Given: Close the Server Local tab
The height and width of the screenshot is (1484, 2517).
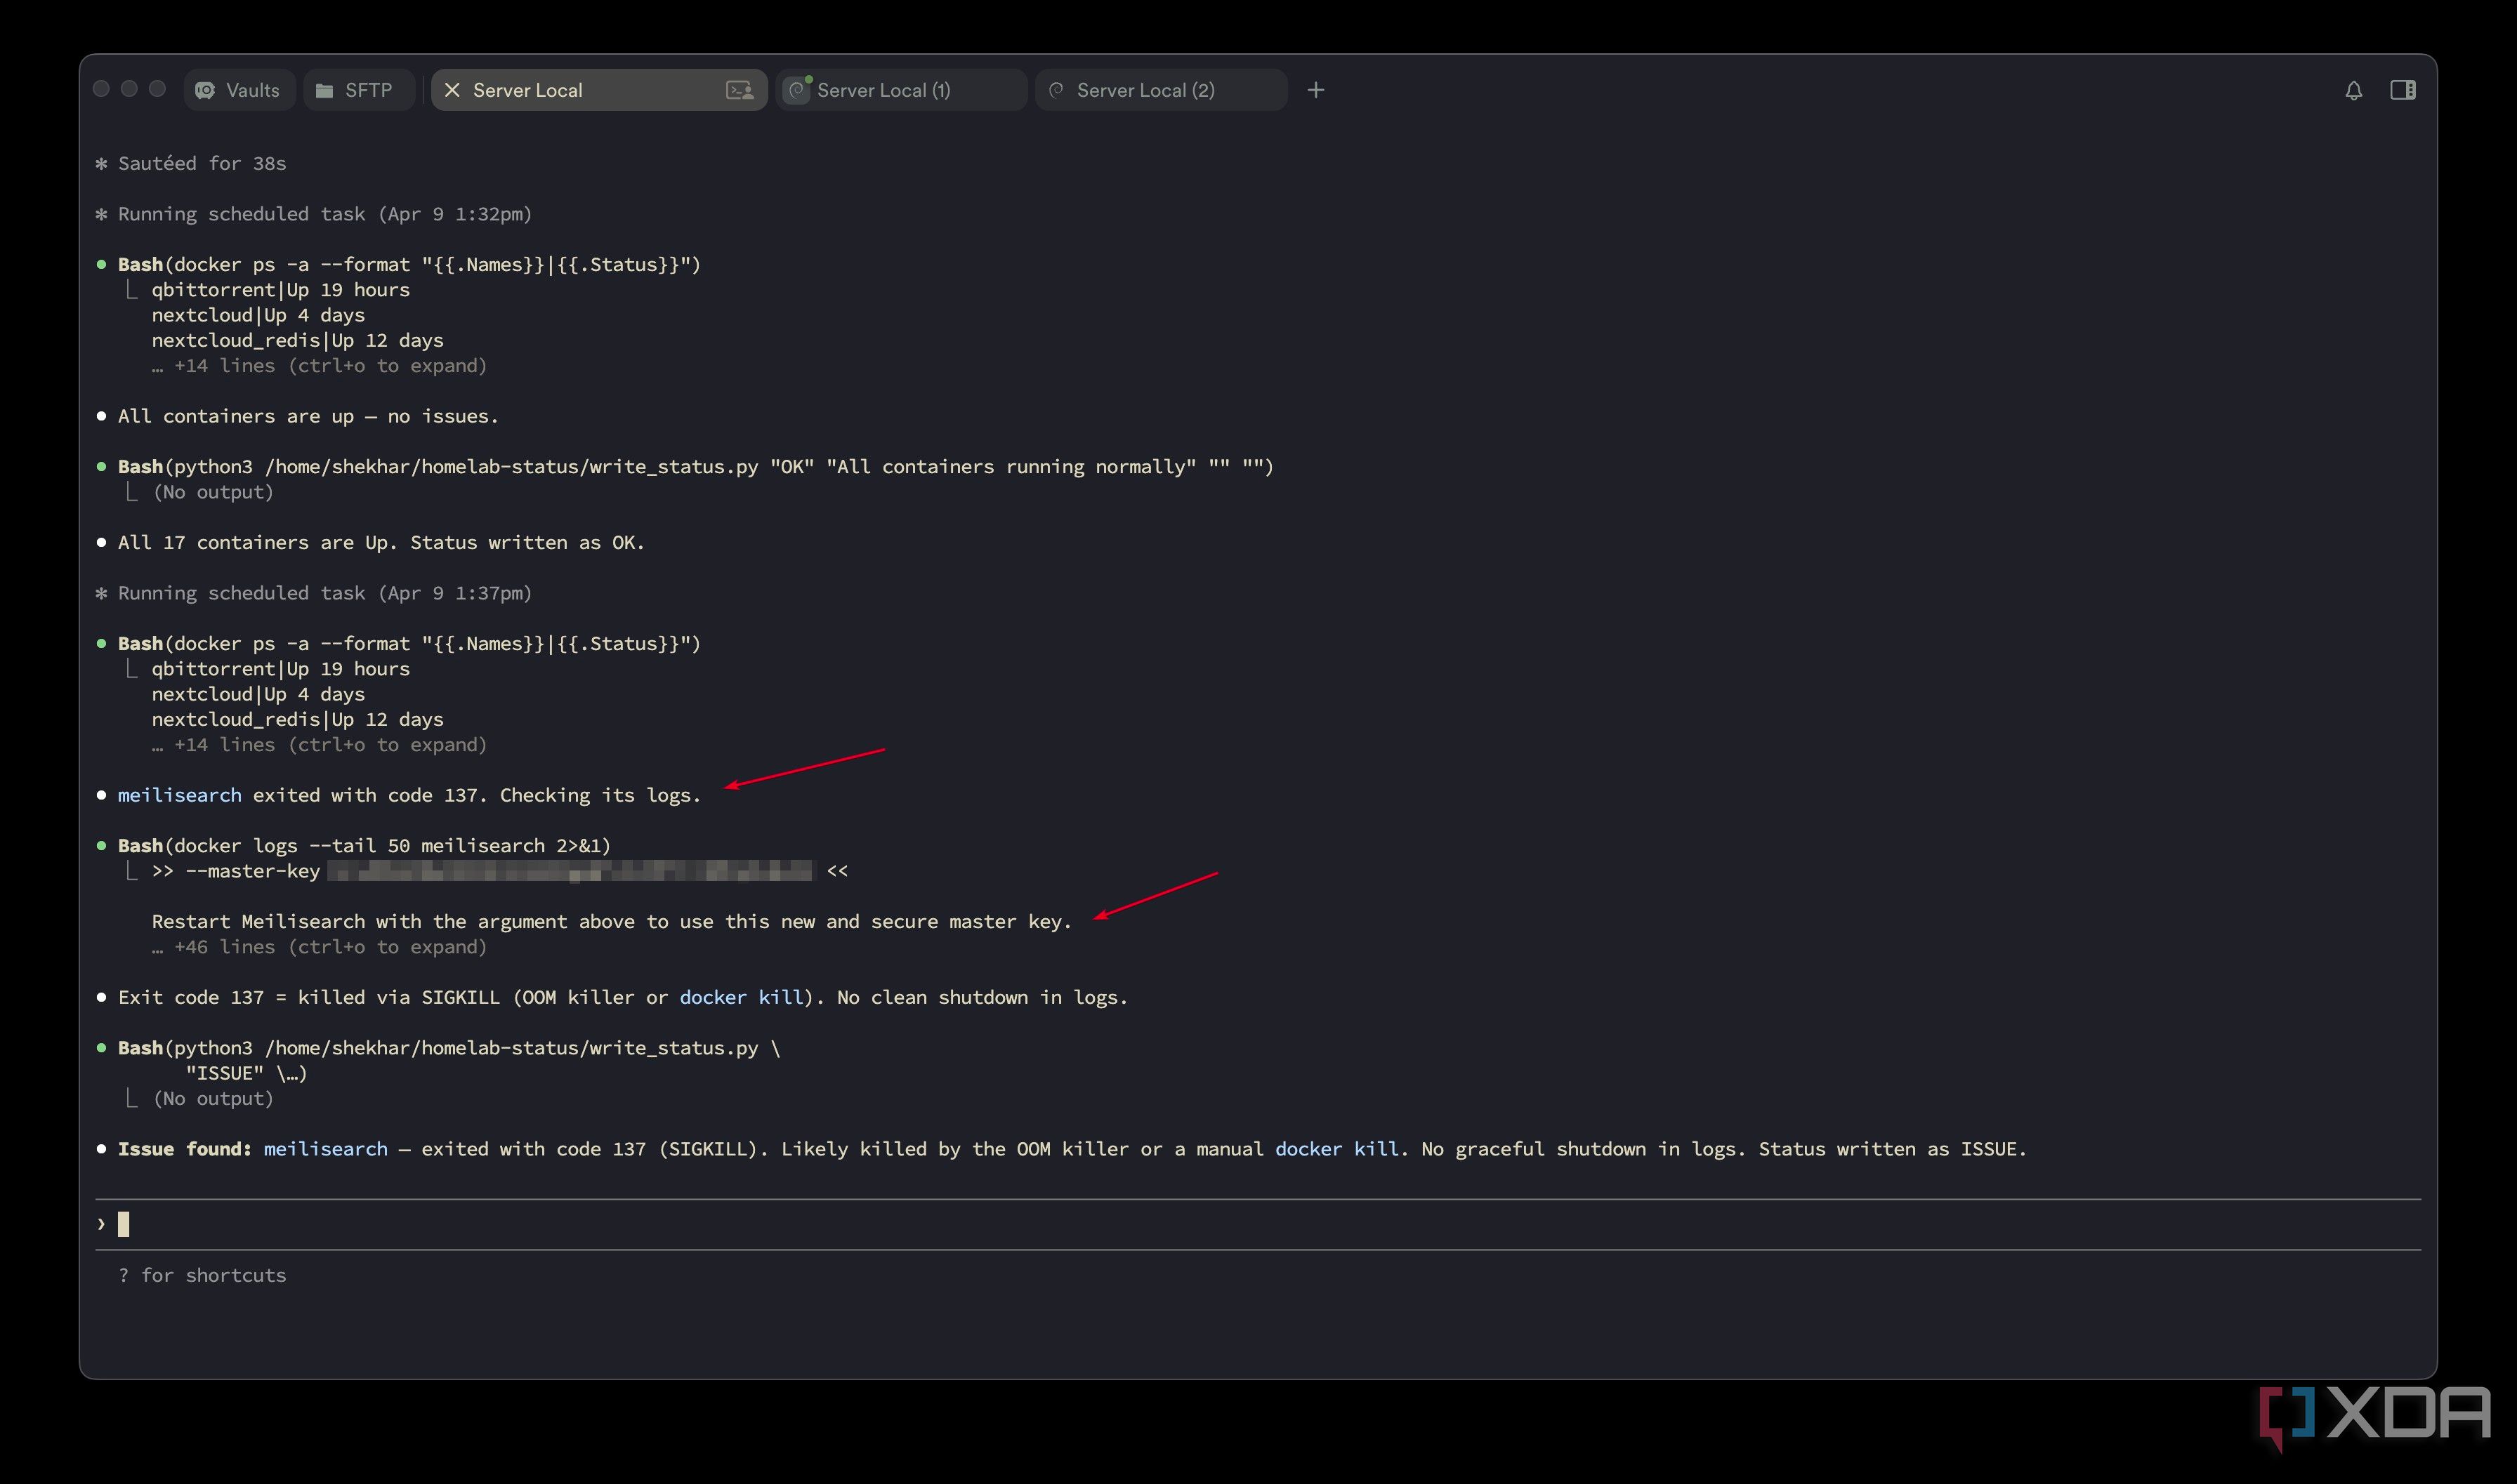Looking at the screenshot, I should point(452,90).
